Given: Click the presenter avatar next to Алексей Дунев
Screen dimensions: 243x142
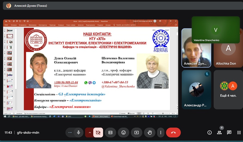Looking at the screenshot, I should pyautogui.click(x=9, y=6).
